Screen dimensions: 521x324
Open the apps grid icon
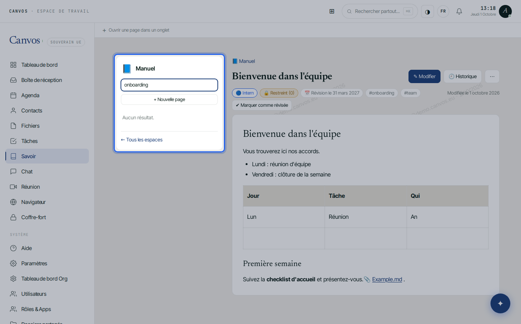(x=332, y=11)
